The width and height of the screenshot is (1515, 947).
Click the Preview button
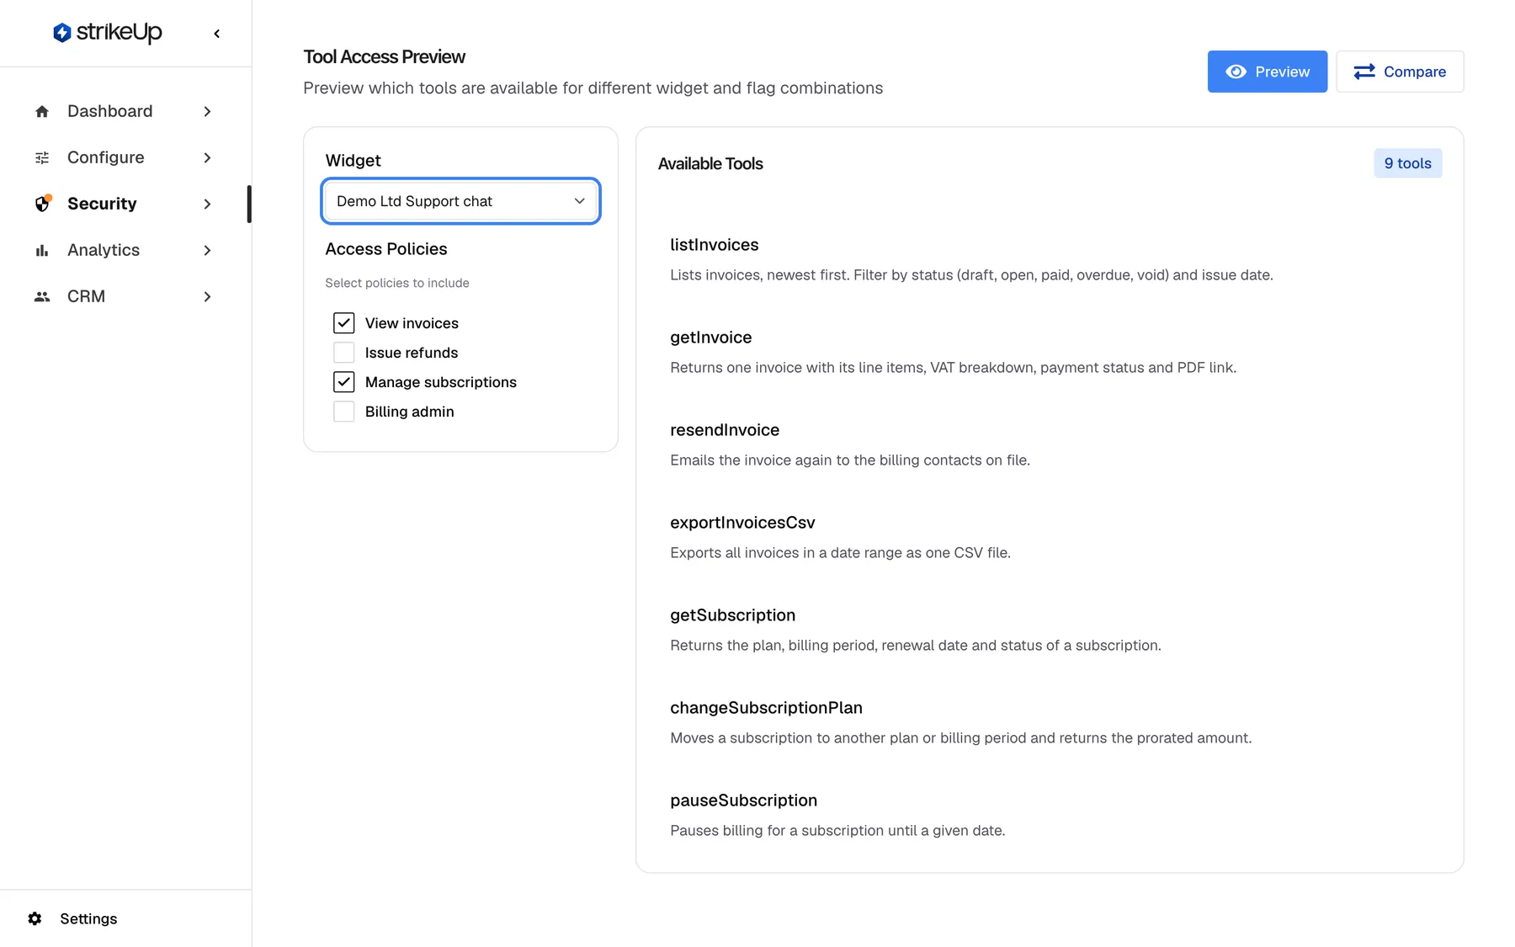click(x=1267, y=72)
